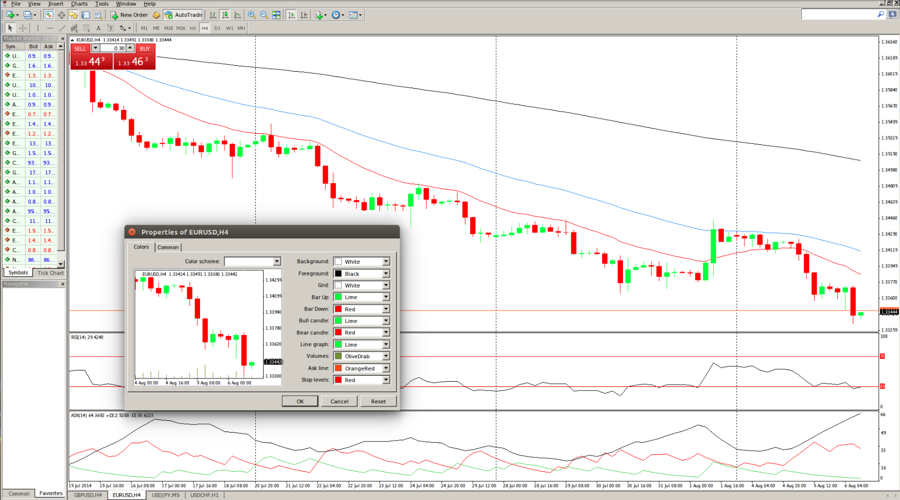The image size is (900, 500).
Task: Click the Tile Windows icon
Action: pos(276,15)
